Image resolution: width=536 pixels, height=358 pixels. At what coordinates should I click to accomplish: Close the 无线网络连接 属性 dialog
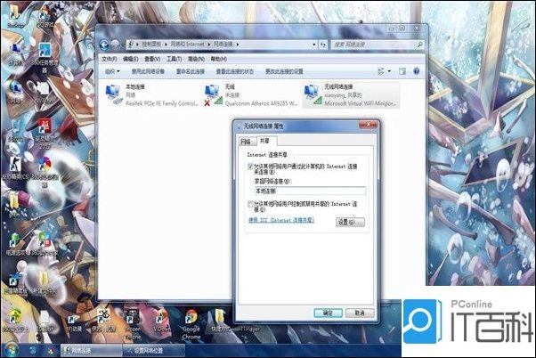368,125
